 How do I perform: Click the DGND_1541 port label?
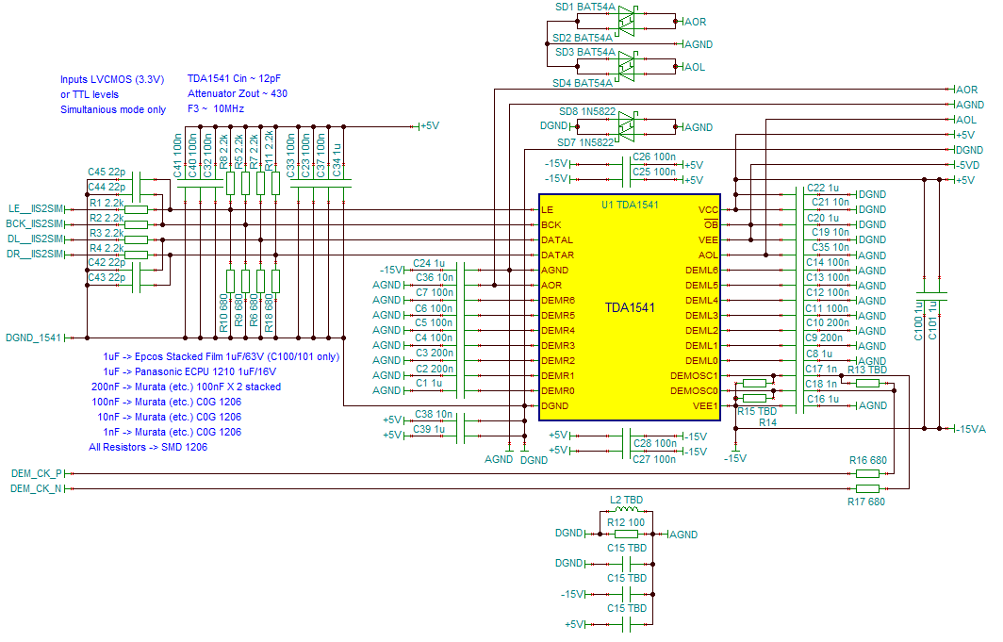click(33, 337)
